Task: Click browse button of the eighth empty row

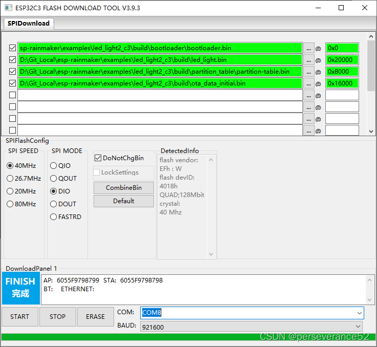Action: [x=309, y=130]
